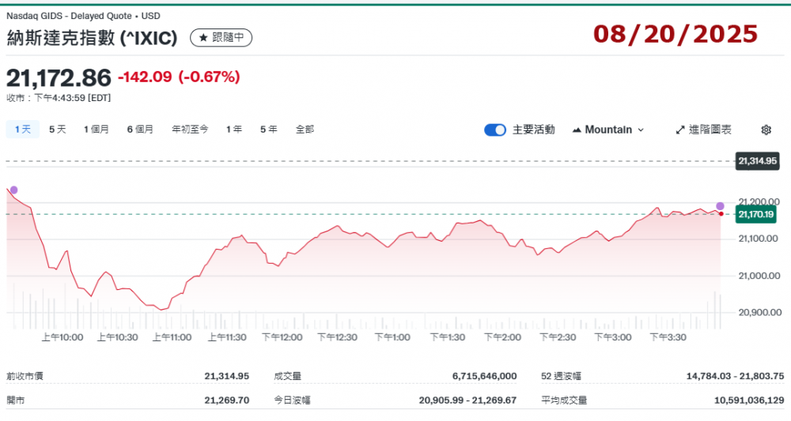Click the 下午12:00 time axis label
Screen dimensions: 791x421
click(x=287, y=336)
